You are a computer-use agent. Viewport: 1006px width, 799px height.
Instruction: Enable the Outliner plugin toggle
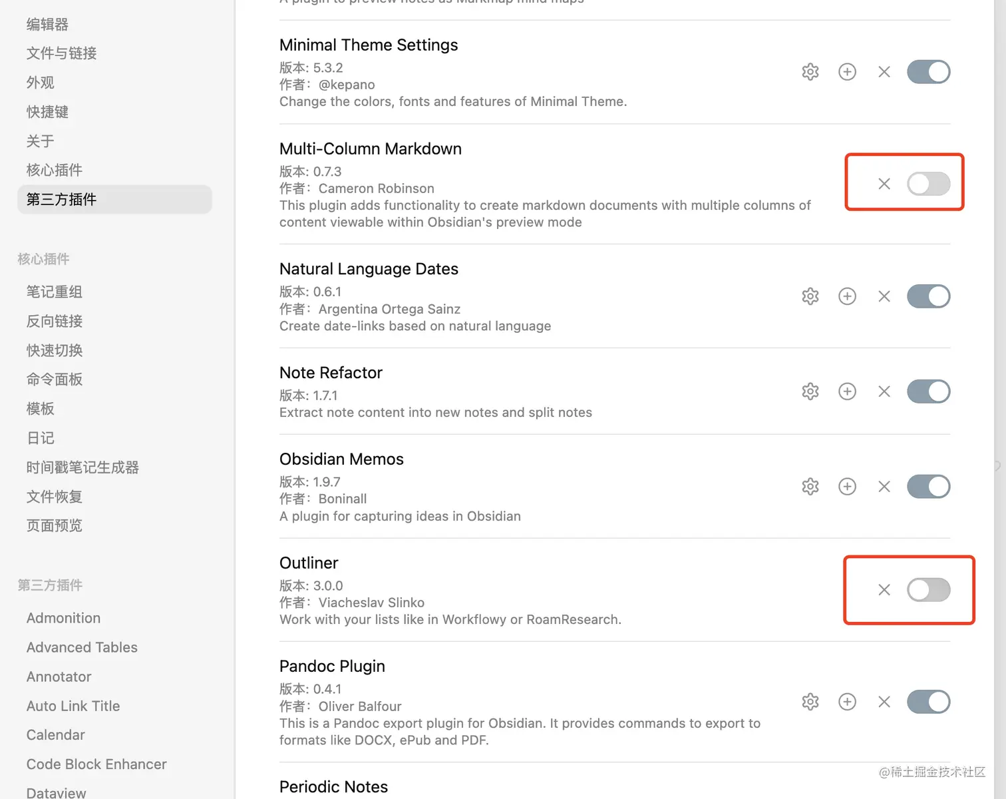pyautogui.click(x=929, y=590)
